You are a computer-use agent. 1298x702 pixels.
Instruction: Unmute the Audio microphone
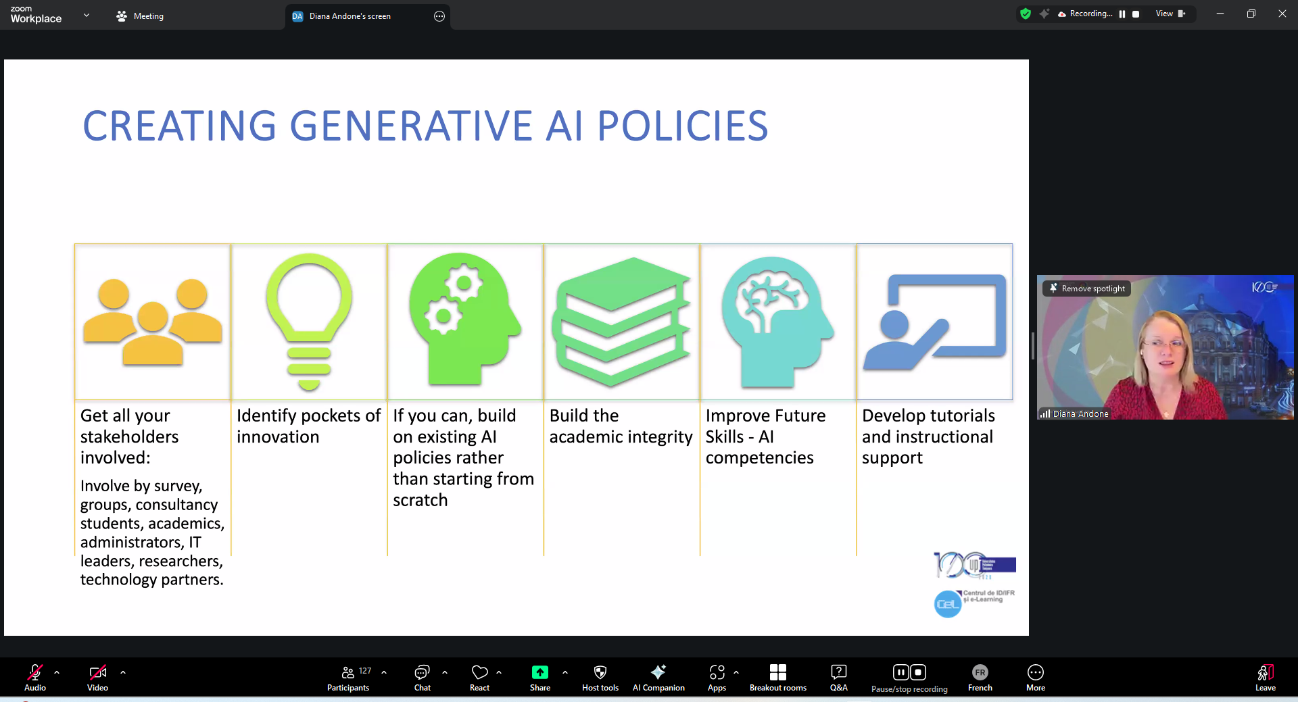click(x=35, y=677)
